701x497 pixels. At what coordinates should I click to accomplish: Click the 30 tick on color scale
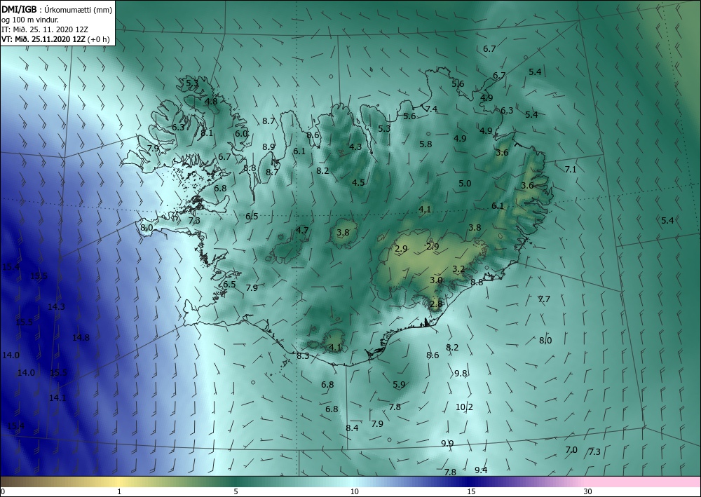[x=587, y=491]
